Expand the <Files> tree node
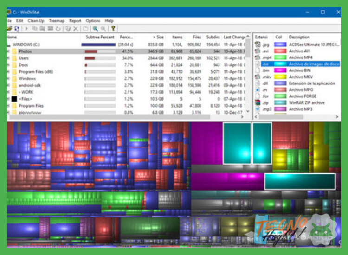 pyautogui.click(x=8, y=99)
